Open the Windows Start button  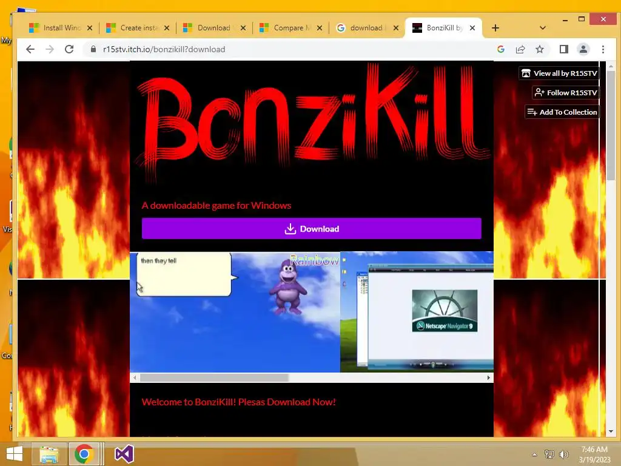[15, 454]
